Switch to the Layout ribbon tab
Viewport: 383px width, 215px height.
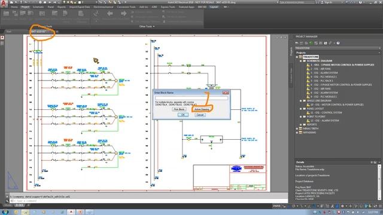pos(214,7)
